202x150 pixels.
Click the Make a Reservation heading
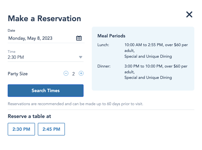[44, 18]
